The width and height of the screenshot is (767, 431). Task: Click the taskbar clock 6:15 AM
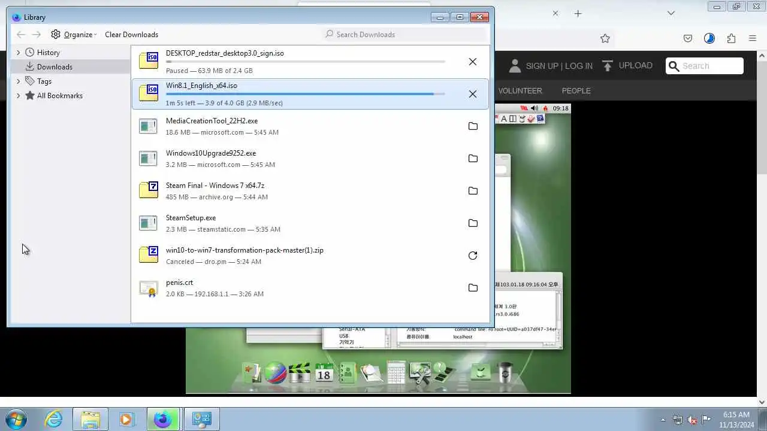[x=736, y=414]
